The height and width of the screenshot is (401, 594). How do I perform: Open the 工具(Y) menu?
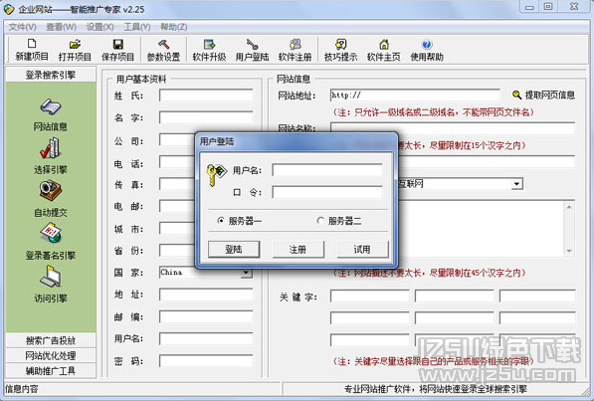pyautogui.click(x=137, y=27)
